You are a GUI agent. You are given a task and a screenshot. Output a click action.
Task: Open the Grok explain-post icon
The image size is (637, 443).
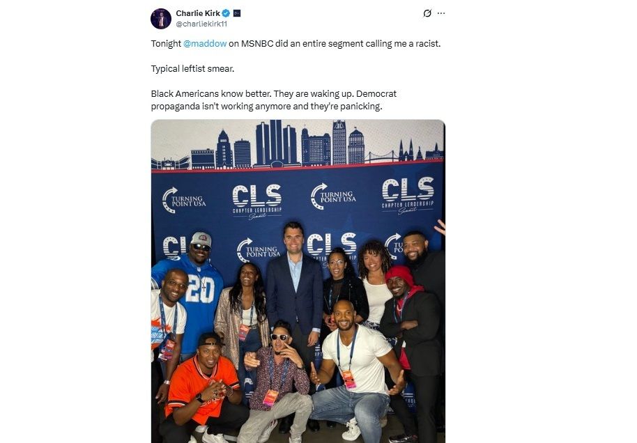(x=427, y=13)
